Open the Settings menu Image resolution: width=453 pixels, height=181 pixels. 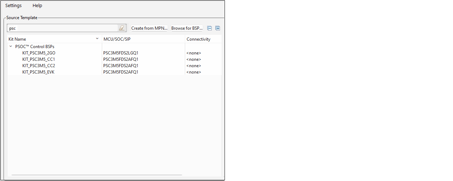coord(13,6)
